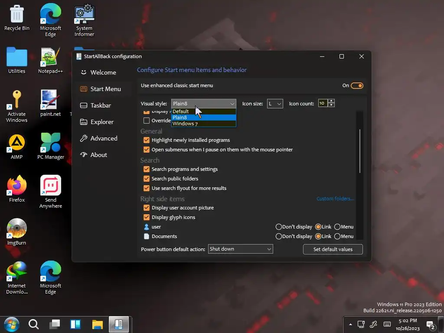Click the Documents page glyph icon
The width and height of the screenshot is (444, 333).
coord(147,236)
